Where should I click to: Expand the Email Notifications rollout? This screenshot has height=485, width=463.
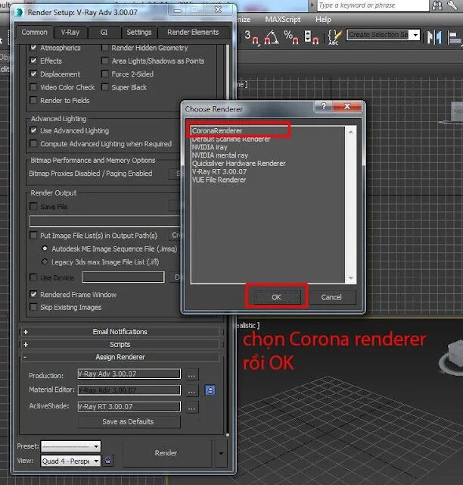[x=120, y=332]
